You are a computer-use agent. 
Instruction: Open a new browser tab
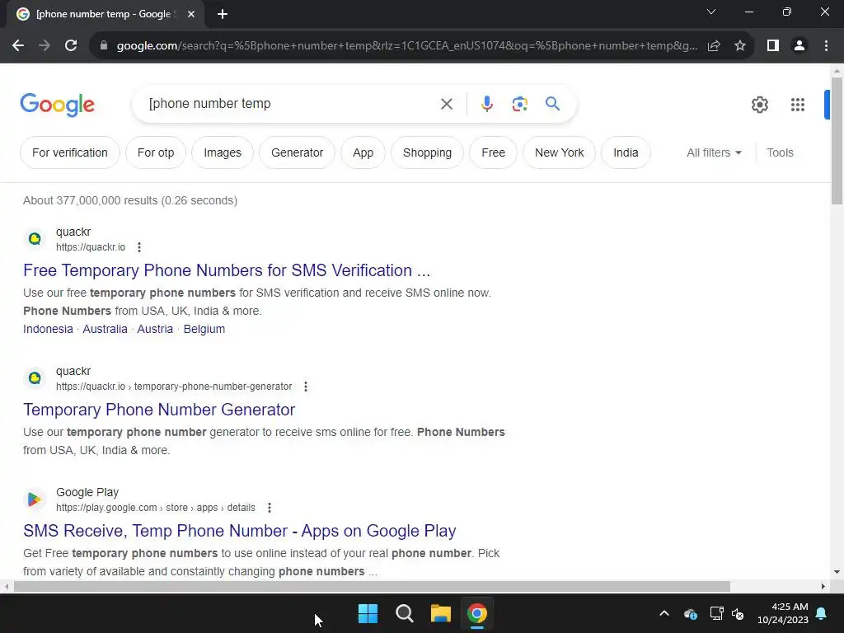(223, 15)
